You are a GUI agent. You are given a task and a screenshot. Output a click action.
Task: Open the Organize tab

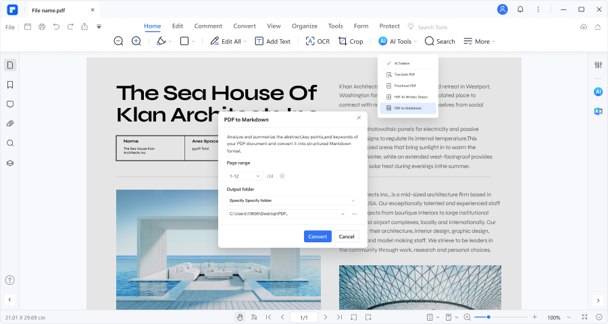tap(305, 26)
